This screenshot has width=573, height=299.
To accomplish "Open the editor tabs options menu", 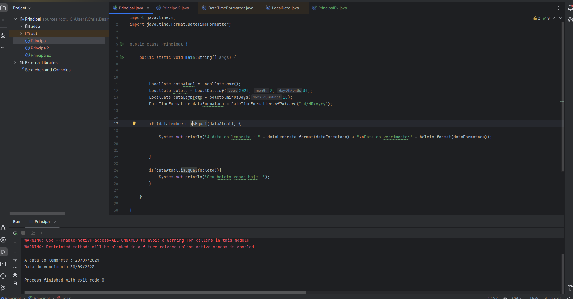I will click(559, 8).
